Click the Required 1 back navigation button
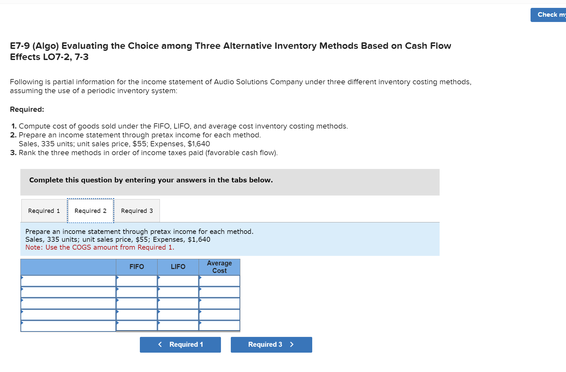The height and width of the screenshot is (372, 566). (180, 344)
